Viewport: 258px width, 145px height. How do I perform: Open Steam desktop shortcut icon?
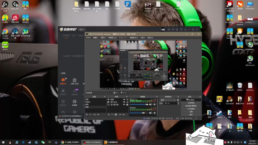pos(219,114)
